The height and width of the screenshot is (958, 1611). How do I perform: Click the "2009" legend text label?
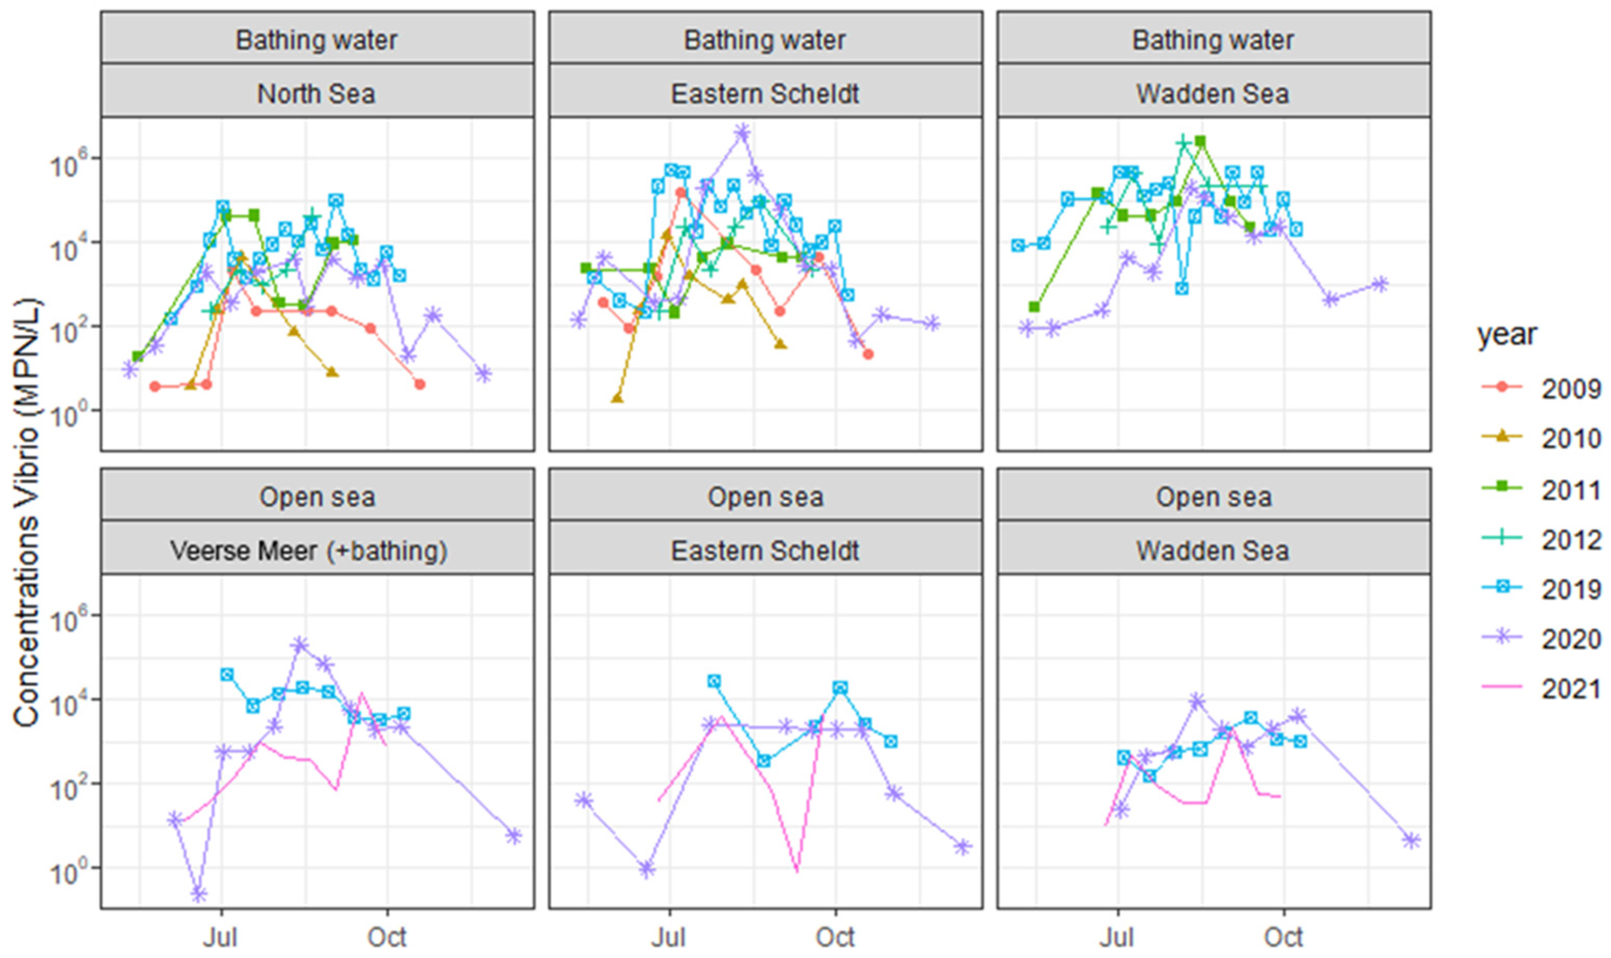click(x=1571, y=389)
